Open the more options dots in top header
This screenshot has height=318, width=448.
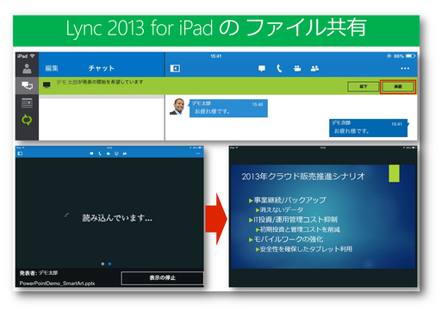coord(405,68)
